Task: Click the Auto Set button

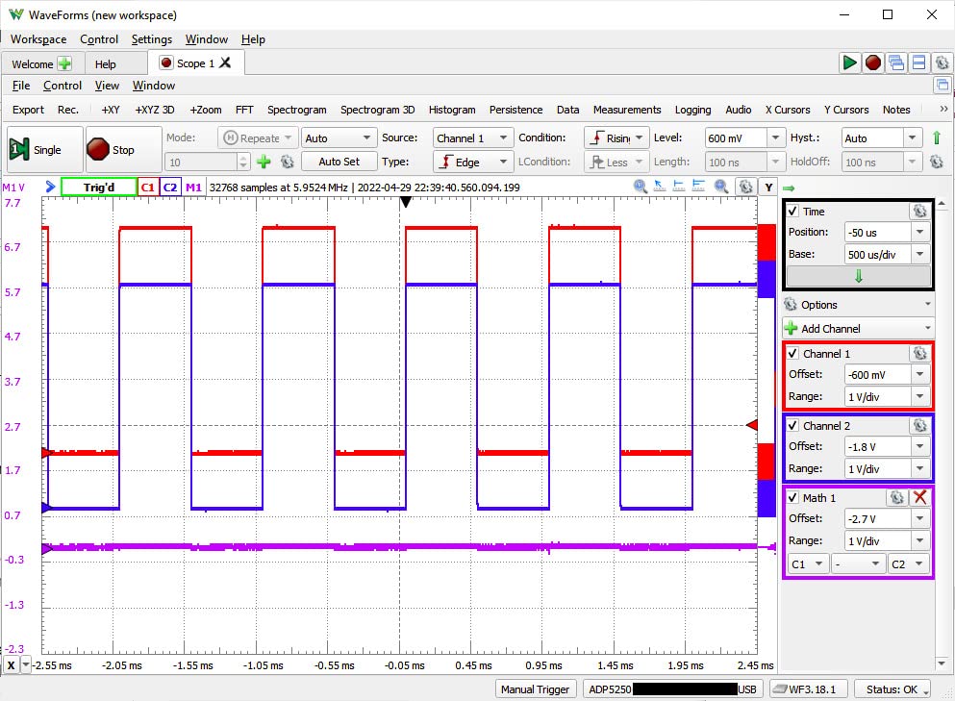Action: point(339,162)
